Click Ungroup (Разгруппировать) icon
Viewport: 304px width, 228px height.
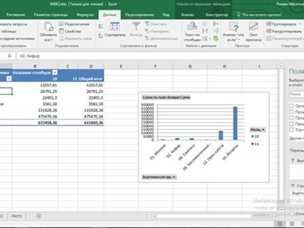(269, 31)
